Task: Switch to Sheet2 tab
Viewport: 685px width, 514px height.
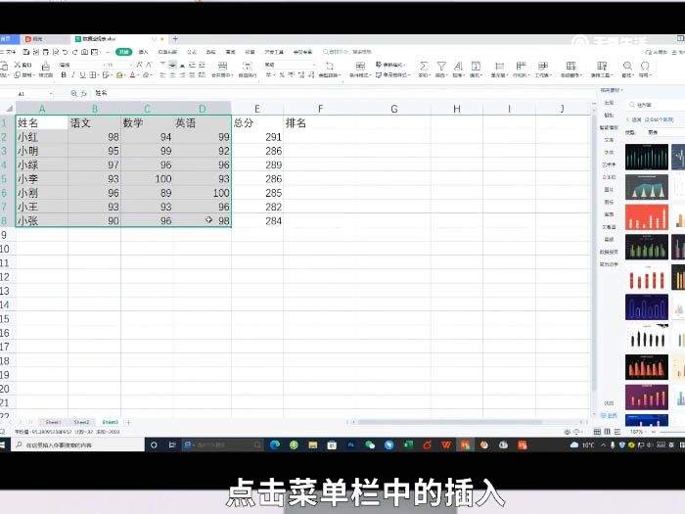Action: [81, 422]
